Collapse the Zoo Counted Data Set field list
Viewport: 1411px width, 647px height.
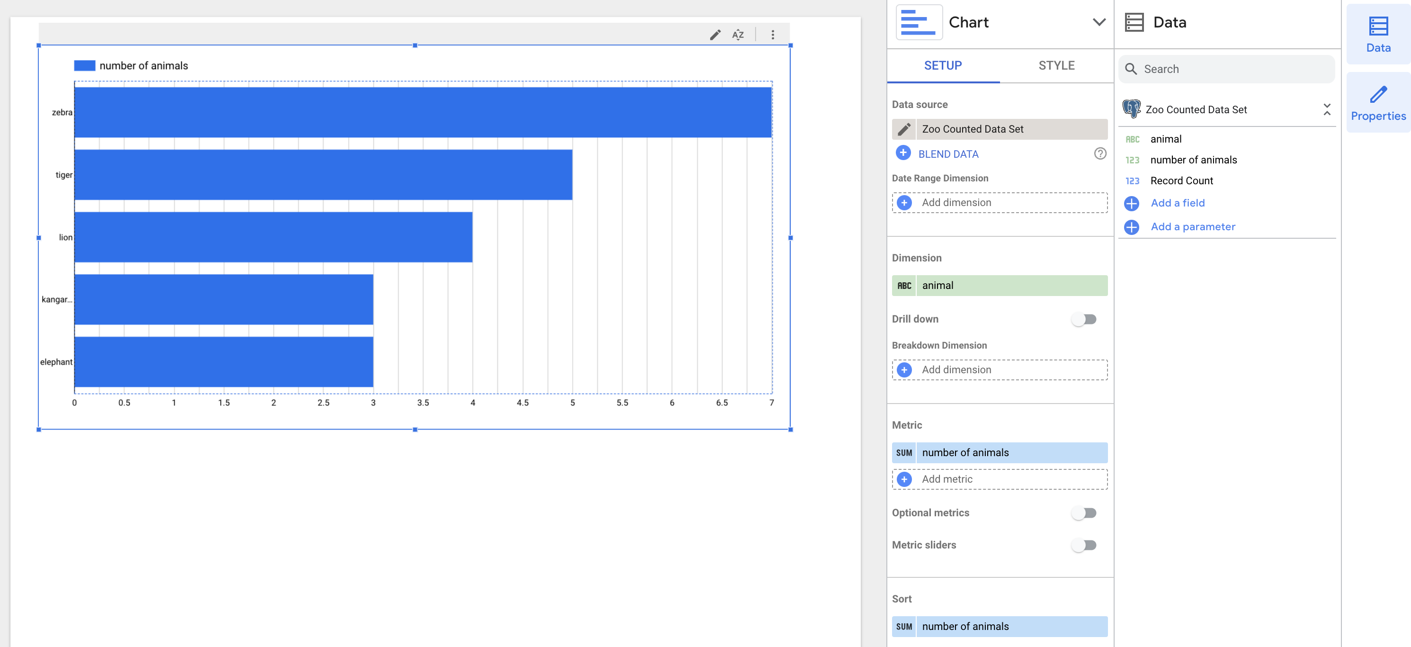click(x=1326, y=109)
